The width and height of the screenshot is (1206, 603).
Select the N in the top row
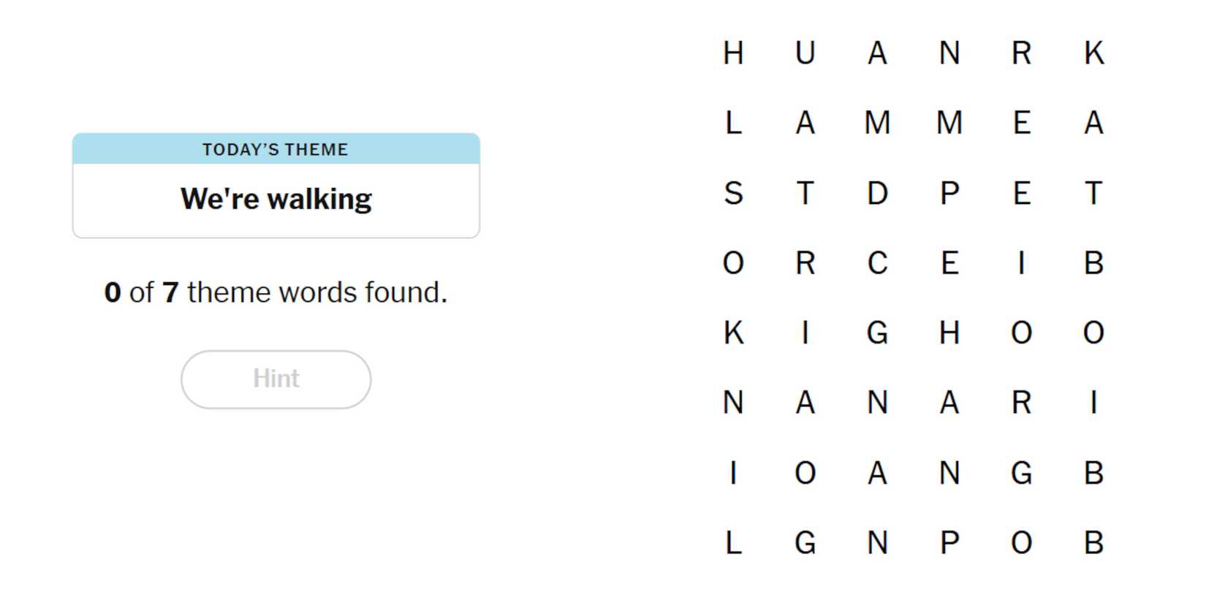coord(949,53)
